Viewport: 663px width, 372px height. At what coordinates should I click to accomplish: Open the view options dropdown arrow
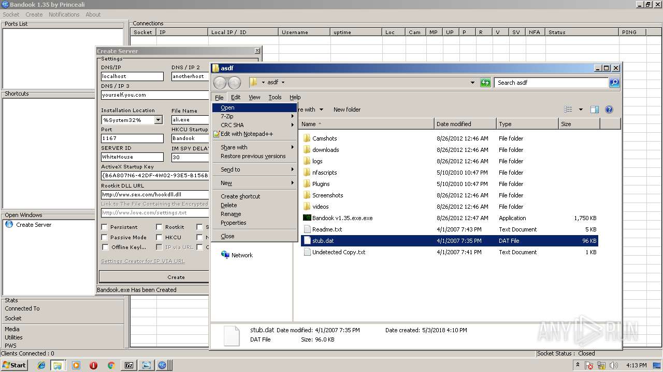click(581, 110)
